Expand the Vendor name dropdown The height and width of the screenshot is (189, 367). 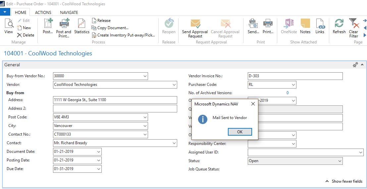coord(174,85)
